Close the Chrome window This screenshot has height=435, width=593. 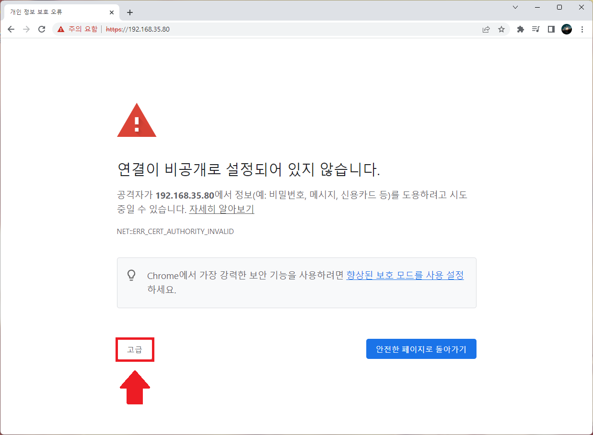[581, 7]
